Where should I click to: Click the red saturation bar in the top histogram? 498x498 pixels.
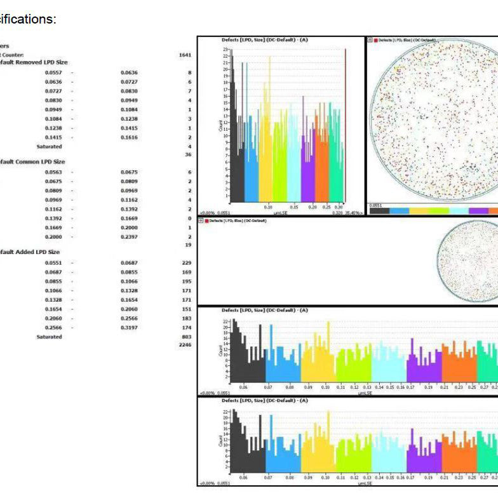[346, 126]
